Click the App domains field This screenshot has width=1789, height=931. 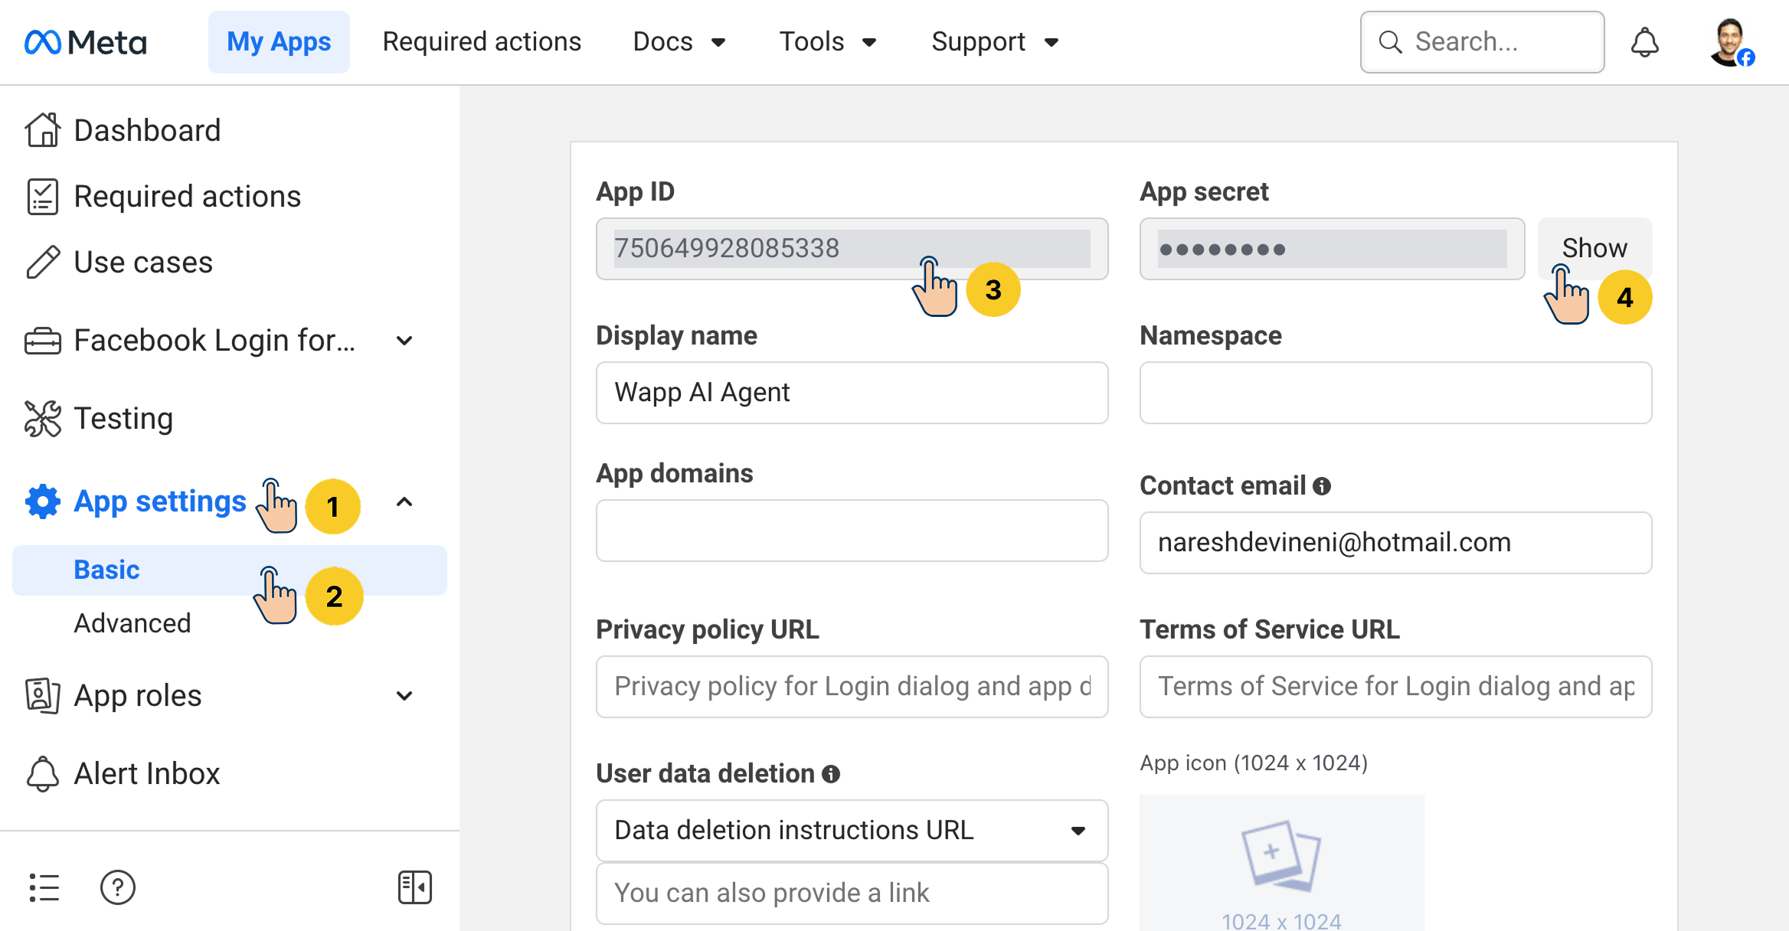(852, 531)
